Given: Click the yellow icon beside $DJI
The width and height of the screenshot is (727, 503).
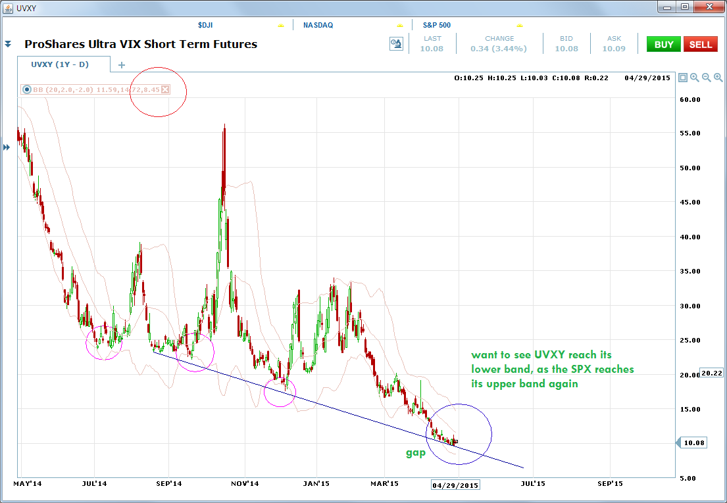Looking at the screenshot, I should (280, 26).
